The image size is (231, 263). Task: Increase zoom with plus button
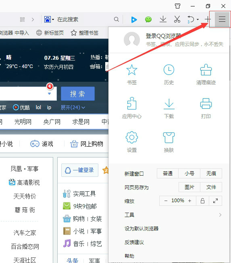[x=190, y=201]
